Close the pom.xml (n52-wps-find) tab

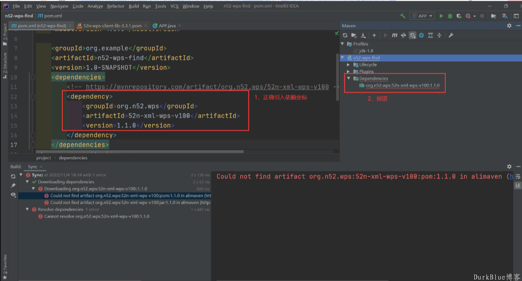pyautogui.click(x=70, y=26)
